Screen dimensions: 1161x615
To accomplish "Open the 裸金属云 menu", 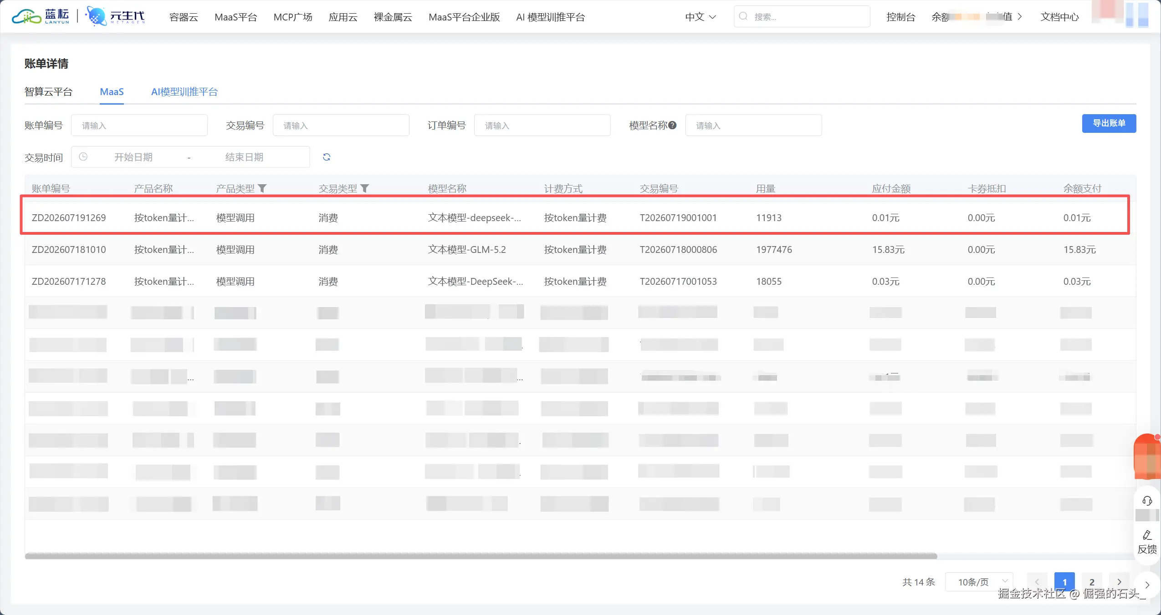I will 393,17.
